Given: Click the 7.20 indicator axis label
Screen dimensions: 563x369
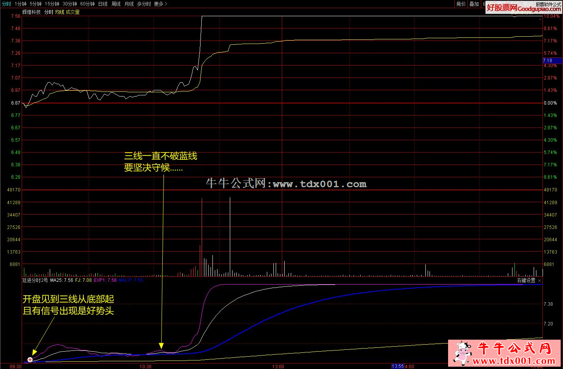Looking at the screenshot, I should pos(548,324).
